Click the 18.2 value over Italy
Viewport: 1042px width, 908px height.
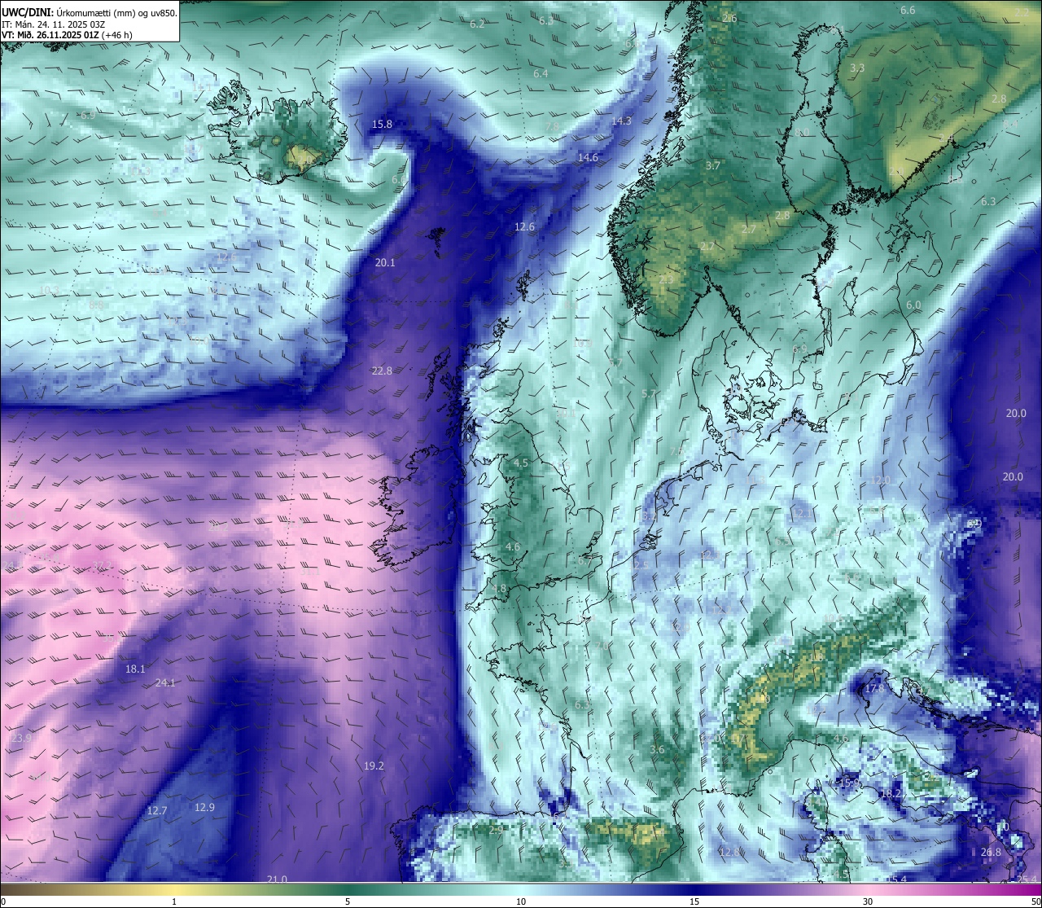click(x=892, y=793)
